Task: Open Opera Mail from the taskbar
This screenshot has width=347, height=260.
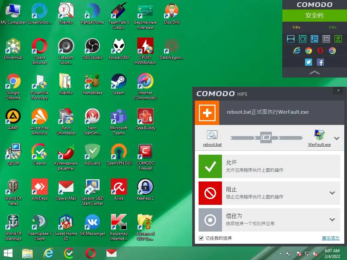Action: coord(111,253)
